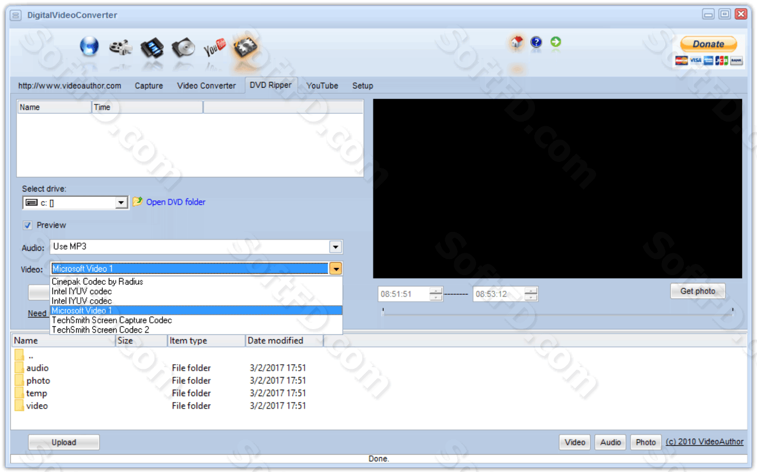This screenshot has height=472, width=757.
Task: Click the Audio button in bottom bar
Action: [610, 442]
